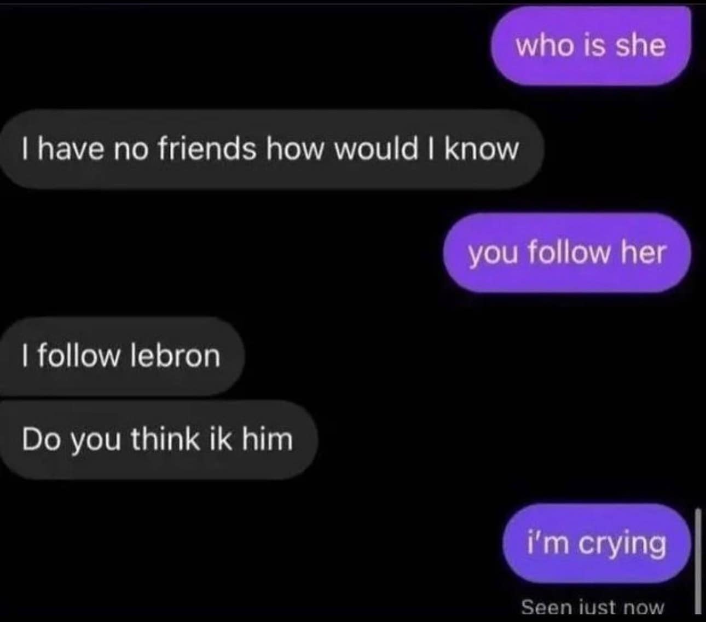Select the "you follow her" purple bubble

pyautogui.click(x=567, y=252)
